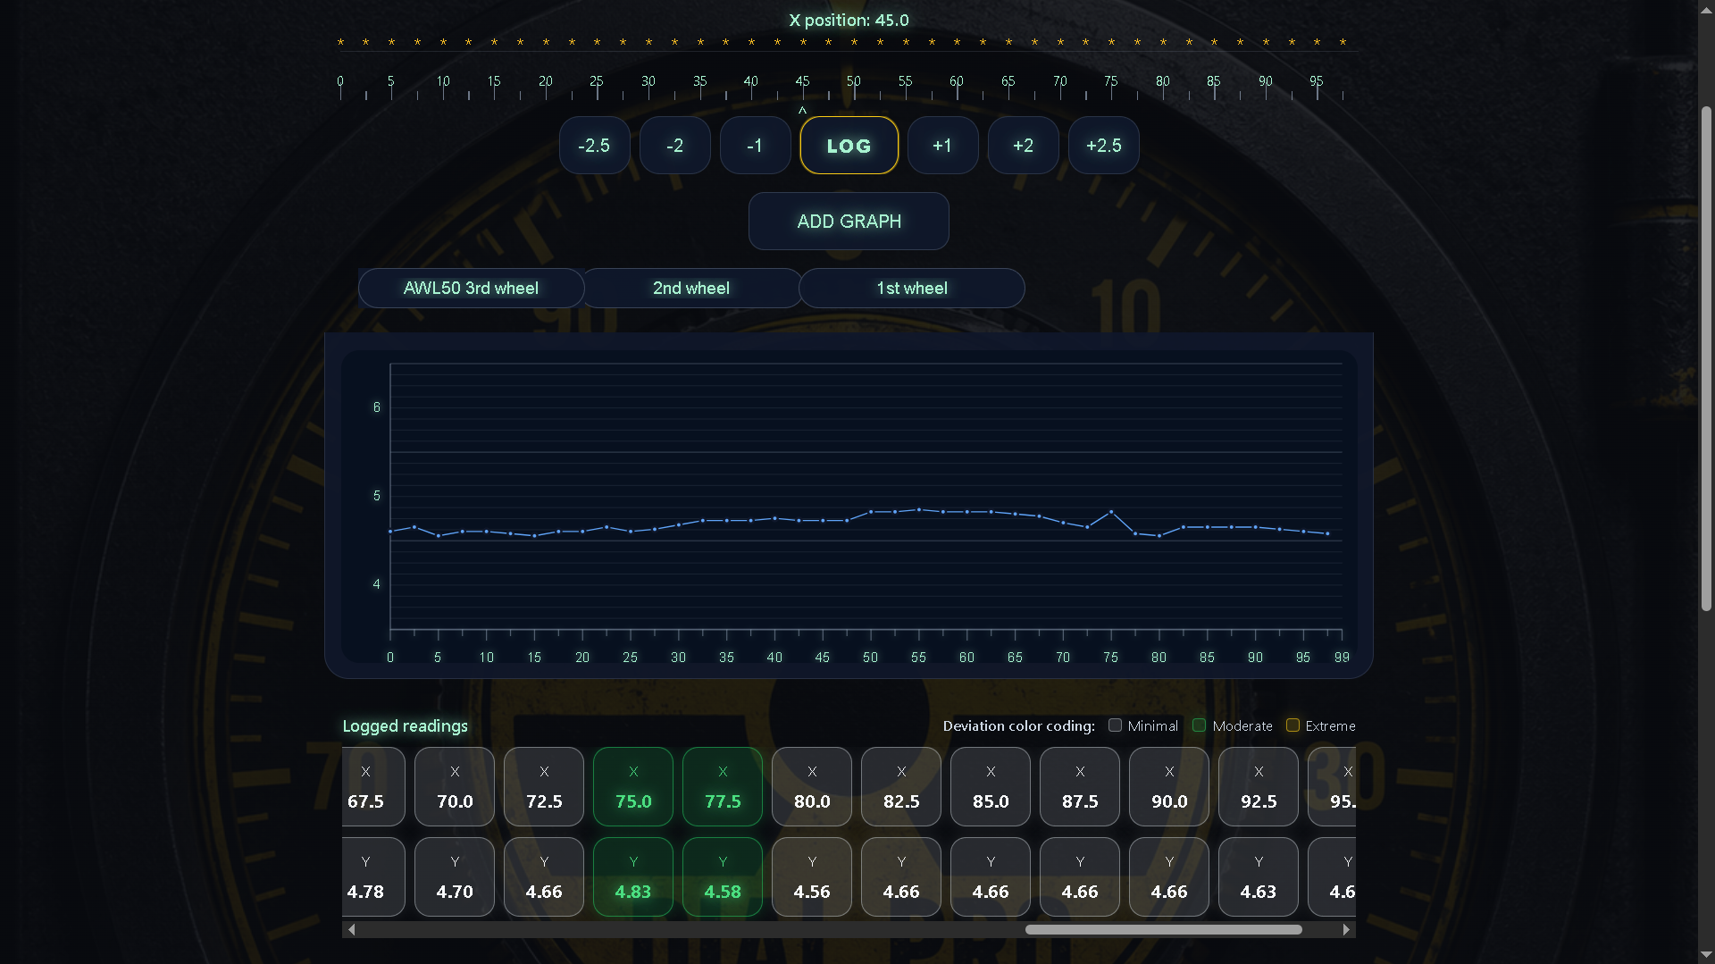Click the page scrollbar down arrow
Viewport: 1715px width, 964px height.
tap(1706, 956)
